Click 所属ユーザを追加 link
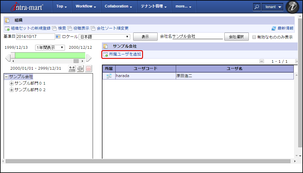303x173 pixels. [x=125, y=54]
